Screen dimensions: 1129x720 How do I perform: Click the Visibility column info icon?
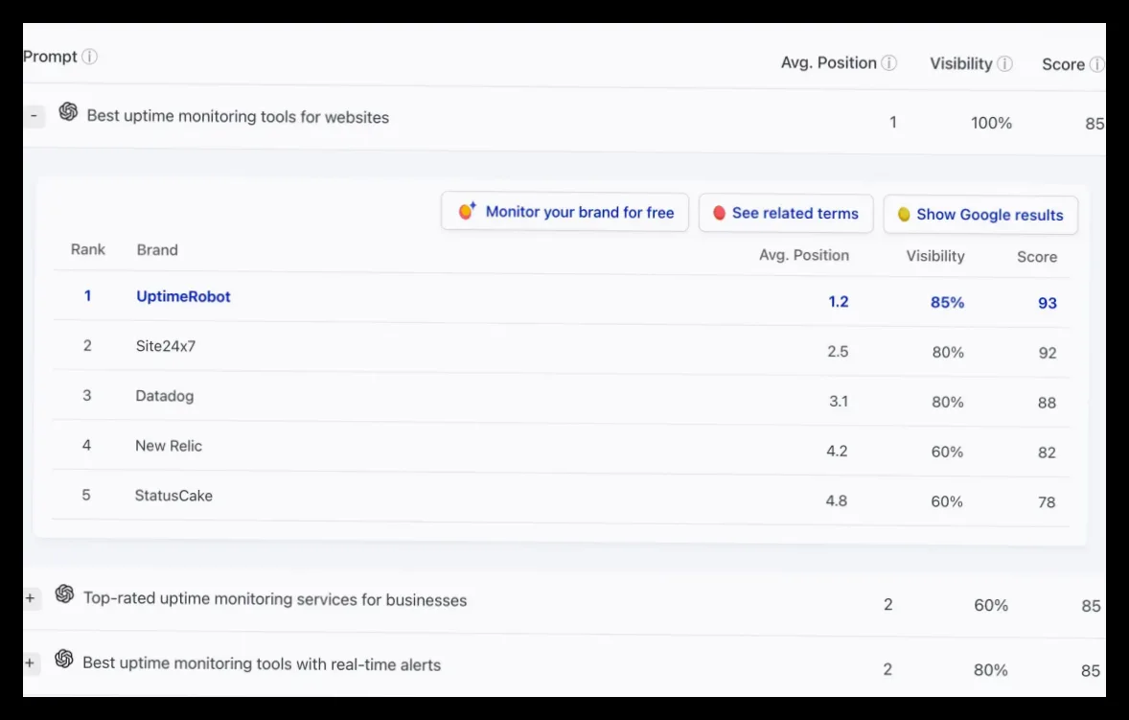click(1004, 63)
